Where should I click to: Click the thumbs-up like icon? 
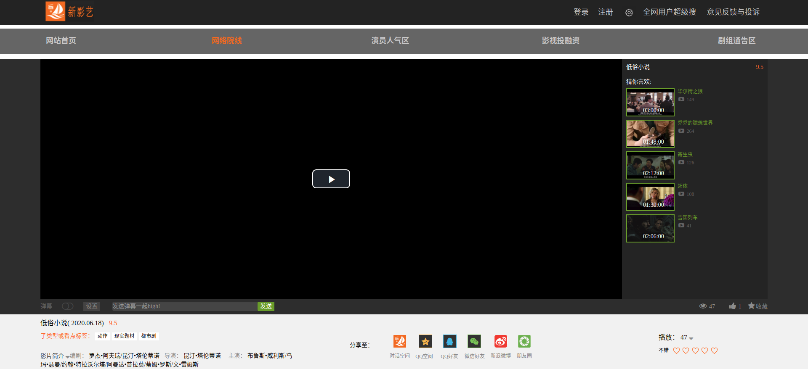coord(732,306)
